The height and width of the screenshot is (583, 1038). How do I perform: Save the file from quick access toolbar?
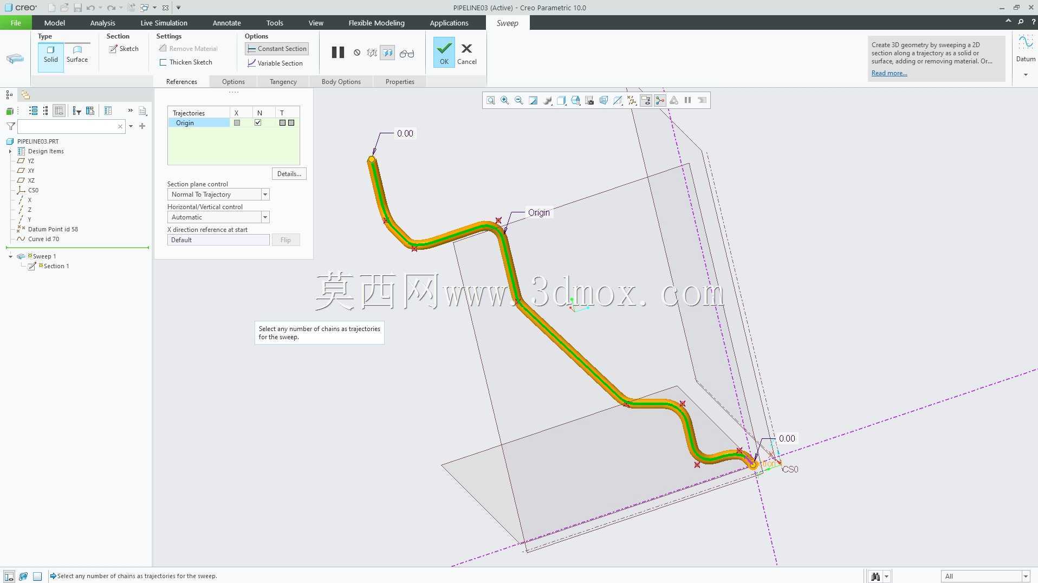pyautogui.click(x=77, y=8)
